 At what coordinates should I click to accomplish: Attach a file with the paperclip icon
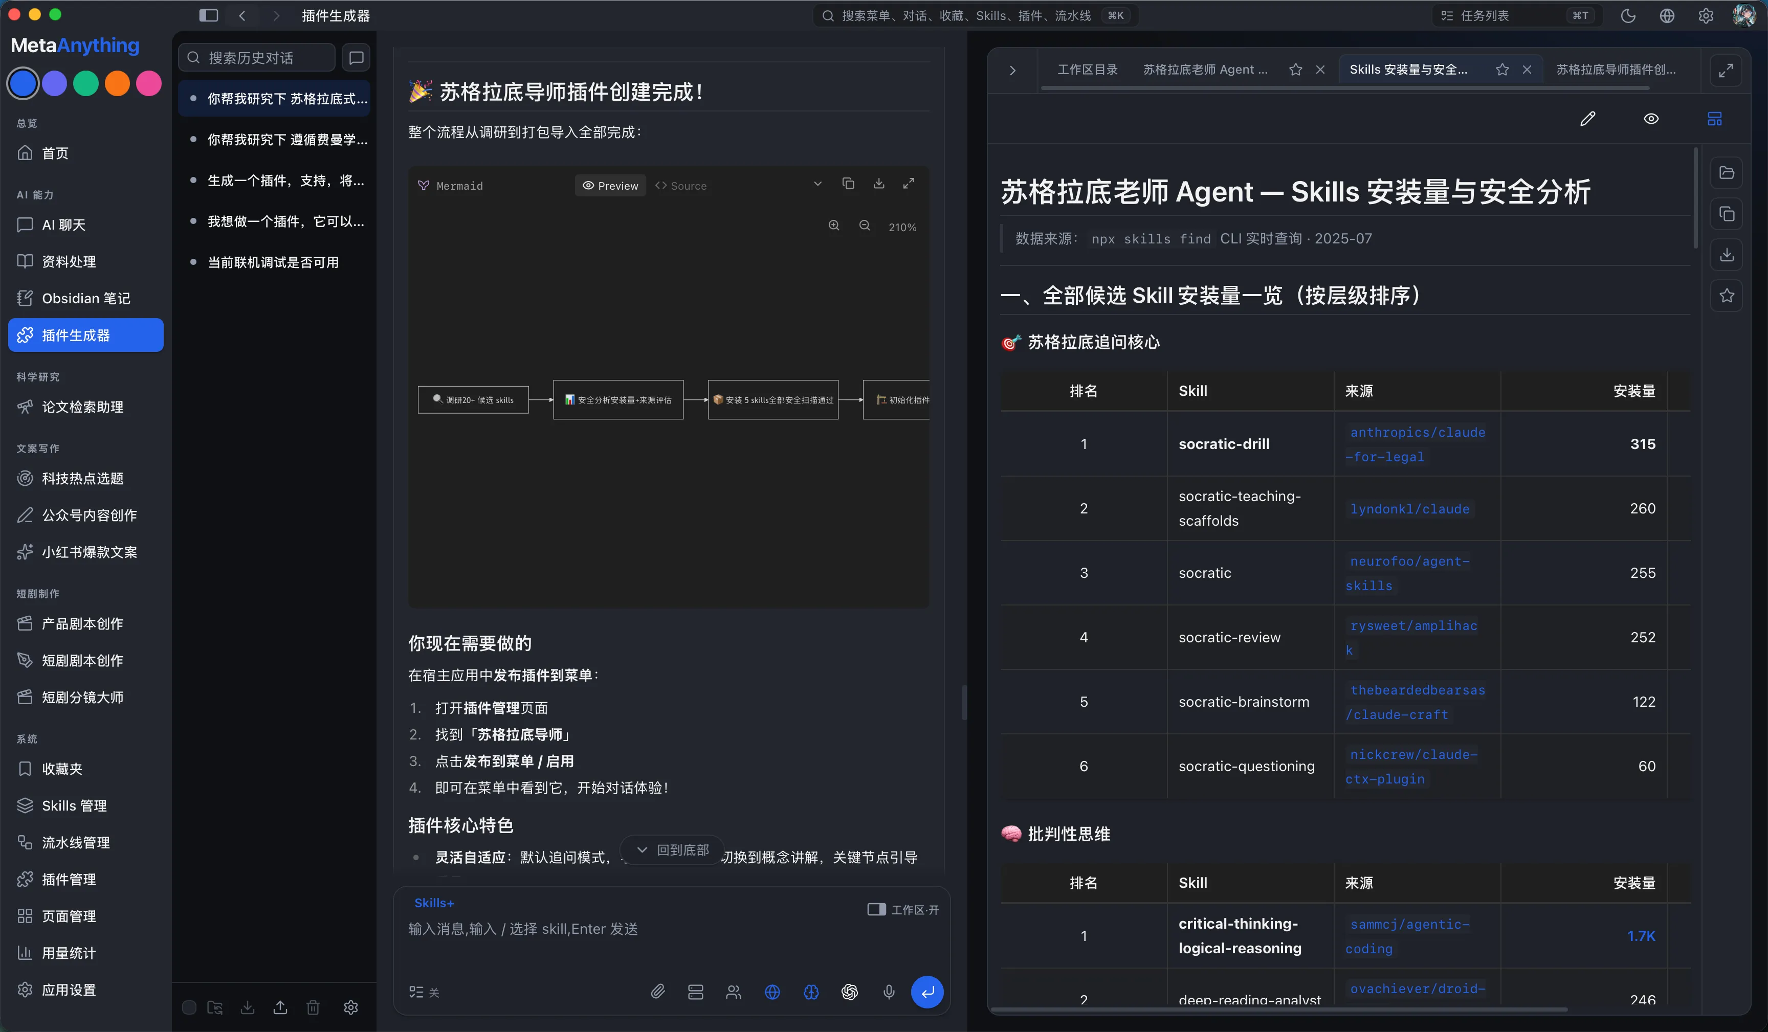pyautogui.click(x=657, y=991)
